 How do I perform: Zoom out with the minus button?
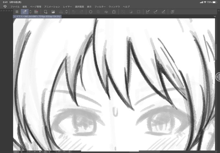[30, 152]
